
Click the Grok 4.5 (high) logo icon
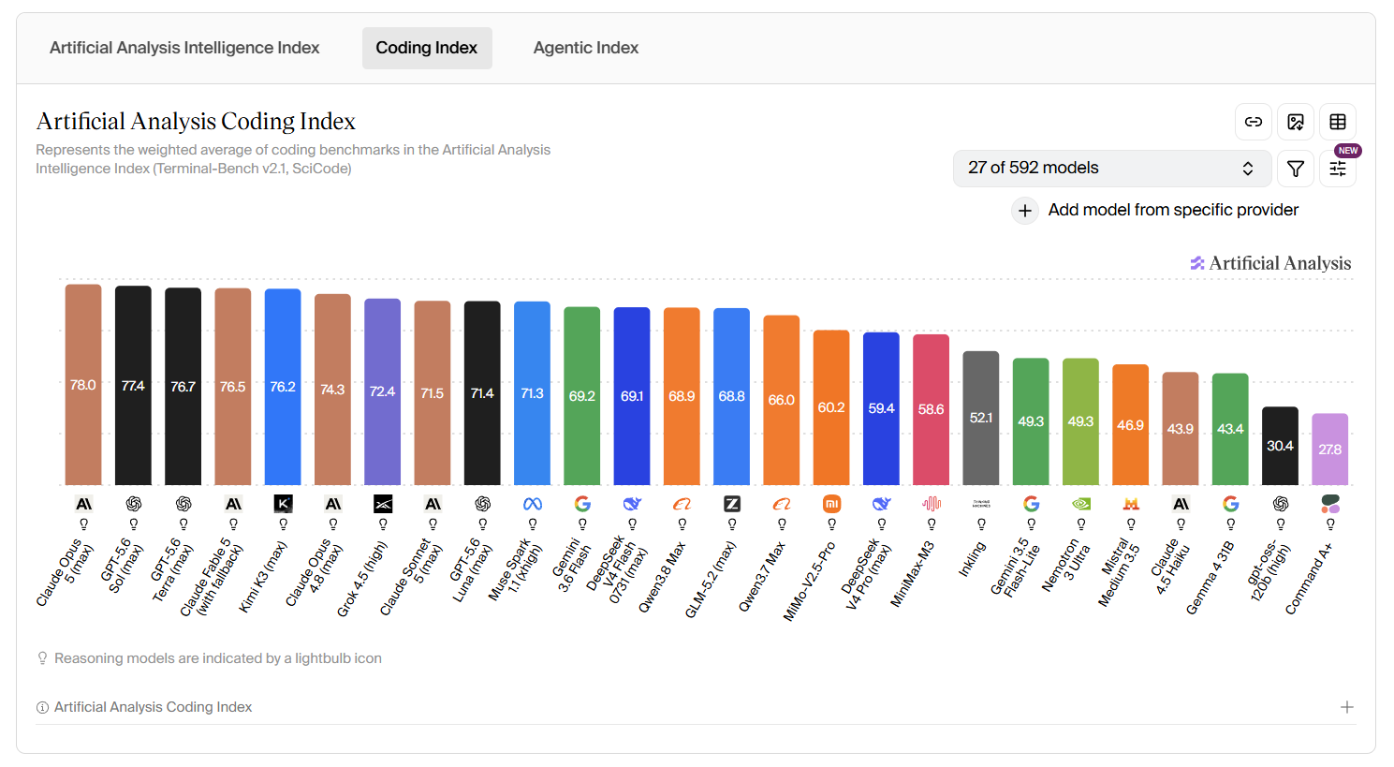(x=383, y=504)
